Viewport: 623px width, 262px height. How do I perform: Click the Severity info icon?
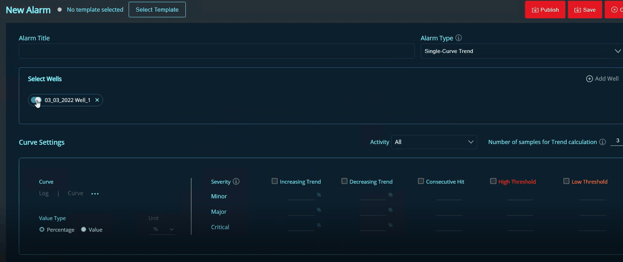pos(236,182)
